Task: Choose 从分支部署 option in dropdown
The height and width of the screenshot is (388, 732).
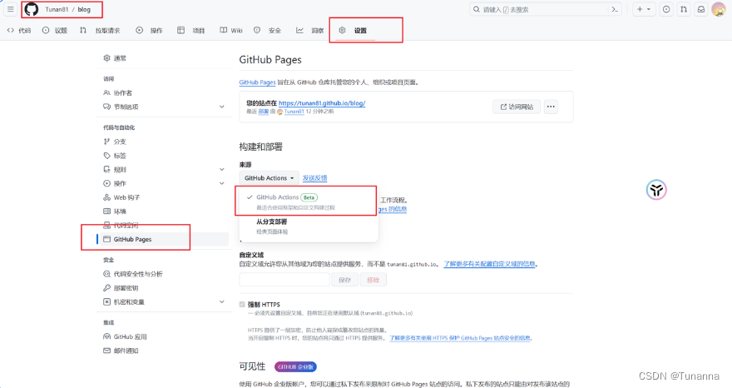Action: 307,226
